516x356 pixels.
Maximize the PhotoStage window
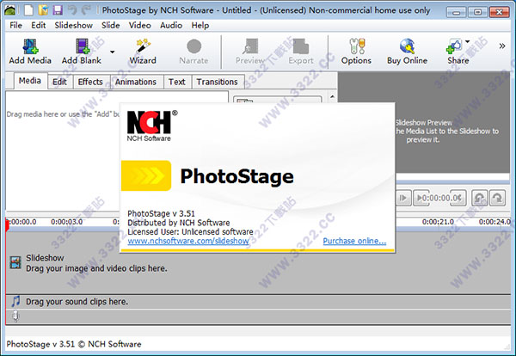477,12
